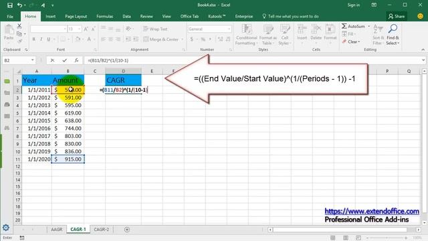
Task: Click the Decrease Indent icon
Action: 128,39
